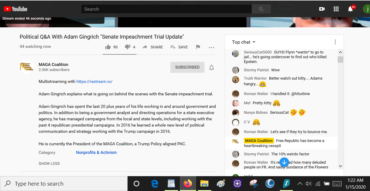Open the more actions three-dot menu
370x191 pixels.
tap(211, 47)
